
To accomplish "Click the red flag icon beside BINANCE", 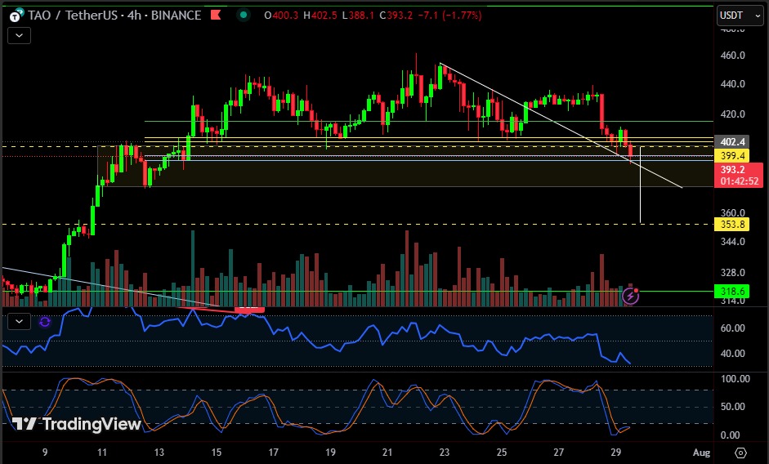I will [215, 16].
